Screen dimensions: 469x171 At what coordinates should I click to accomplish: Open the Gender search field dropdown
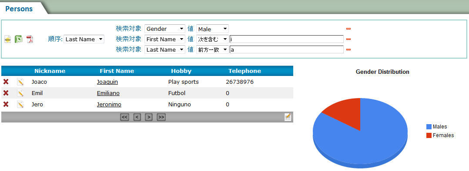point(165,29)
